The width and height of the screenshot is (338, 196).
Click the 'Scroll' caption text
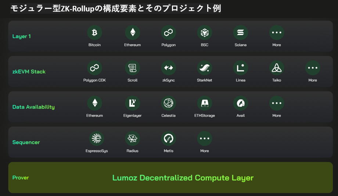click(133, 80)
